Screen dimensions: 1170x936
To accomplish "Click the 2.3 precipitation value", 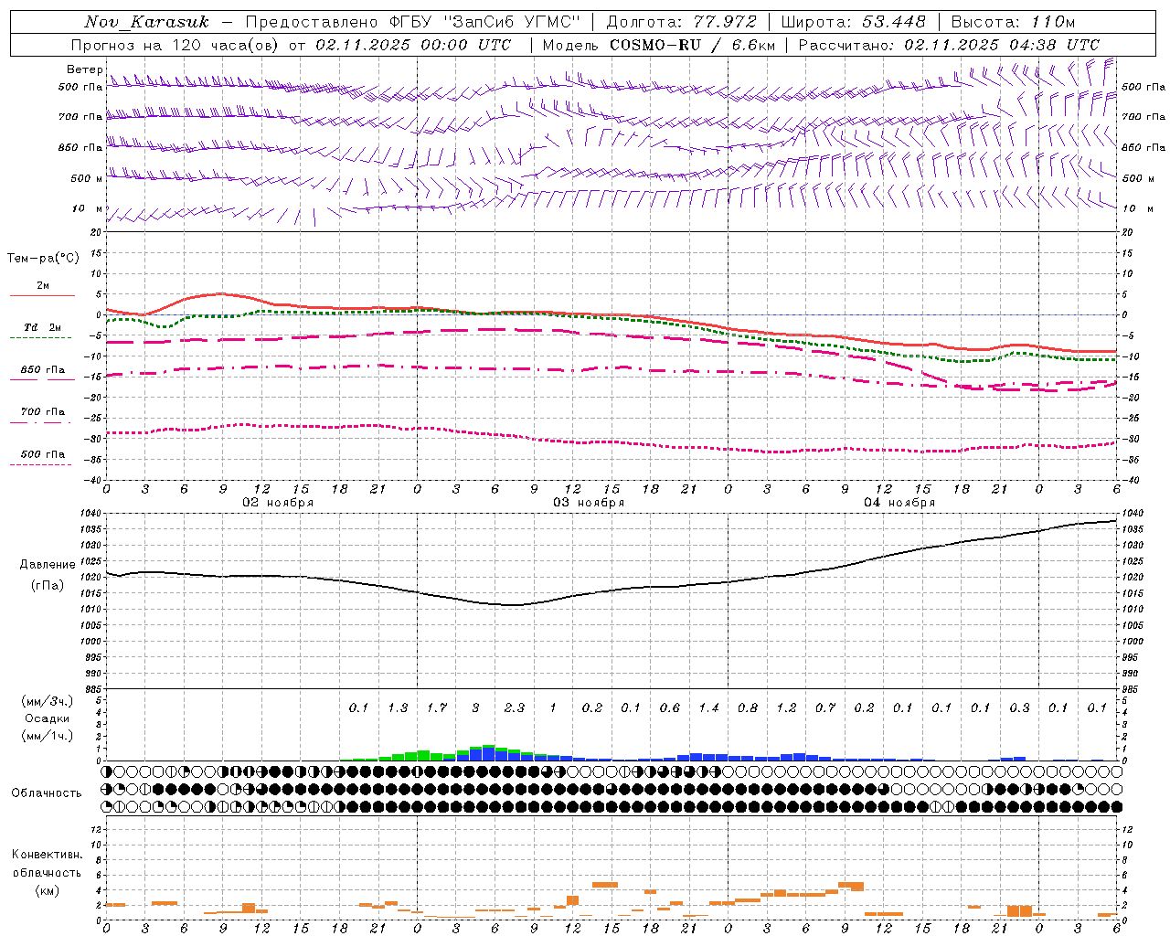I will pyautogui.click(x=515, y=707).
